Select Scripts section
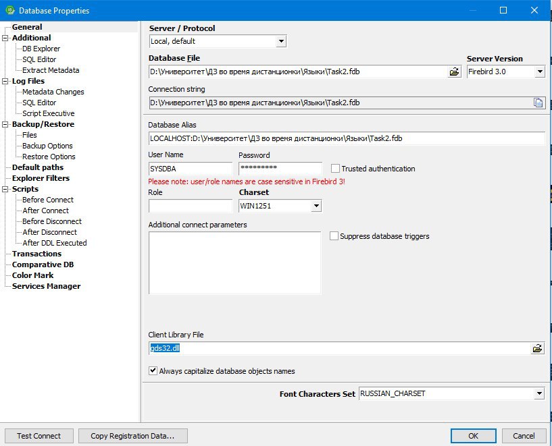 coord(25,189)
